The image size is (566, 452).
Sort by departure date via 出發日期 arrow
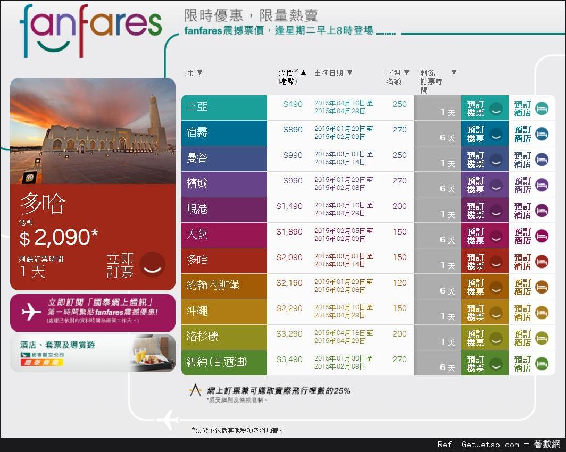click(349, 72)
